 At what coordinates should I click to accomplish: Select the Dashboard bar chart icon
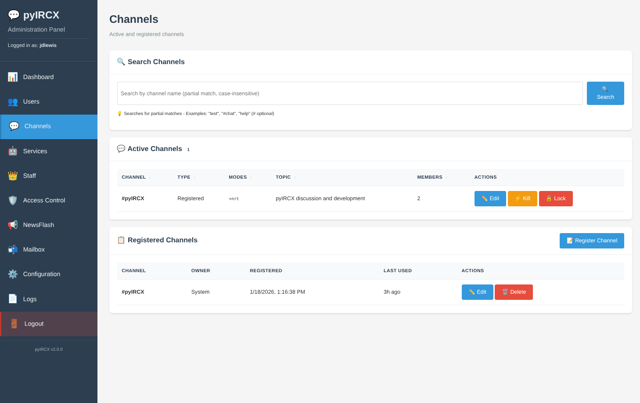coord(12,76)
